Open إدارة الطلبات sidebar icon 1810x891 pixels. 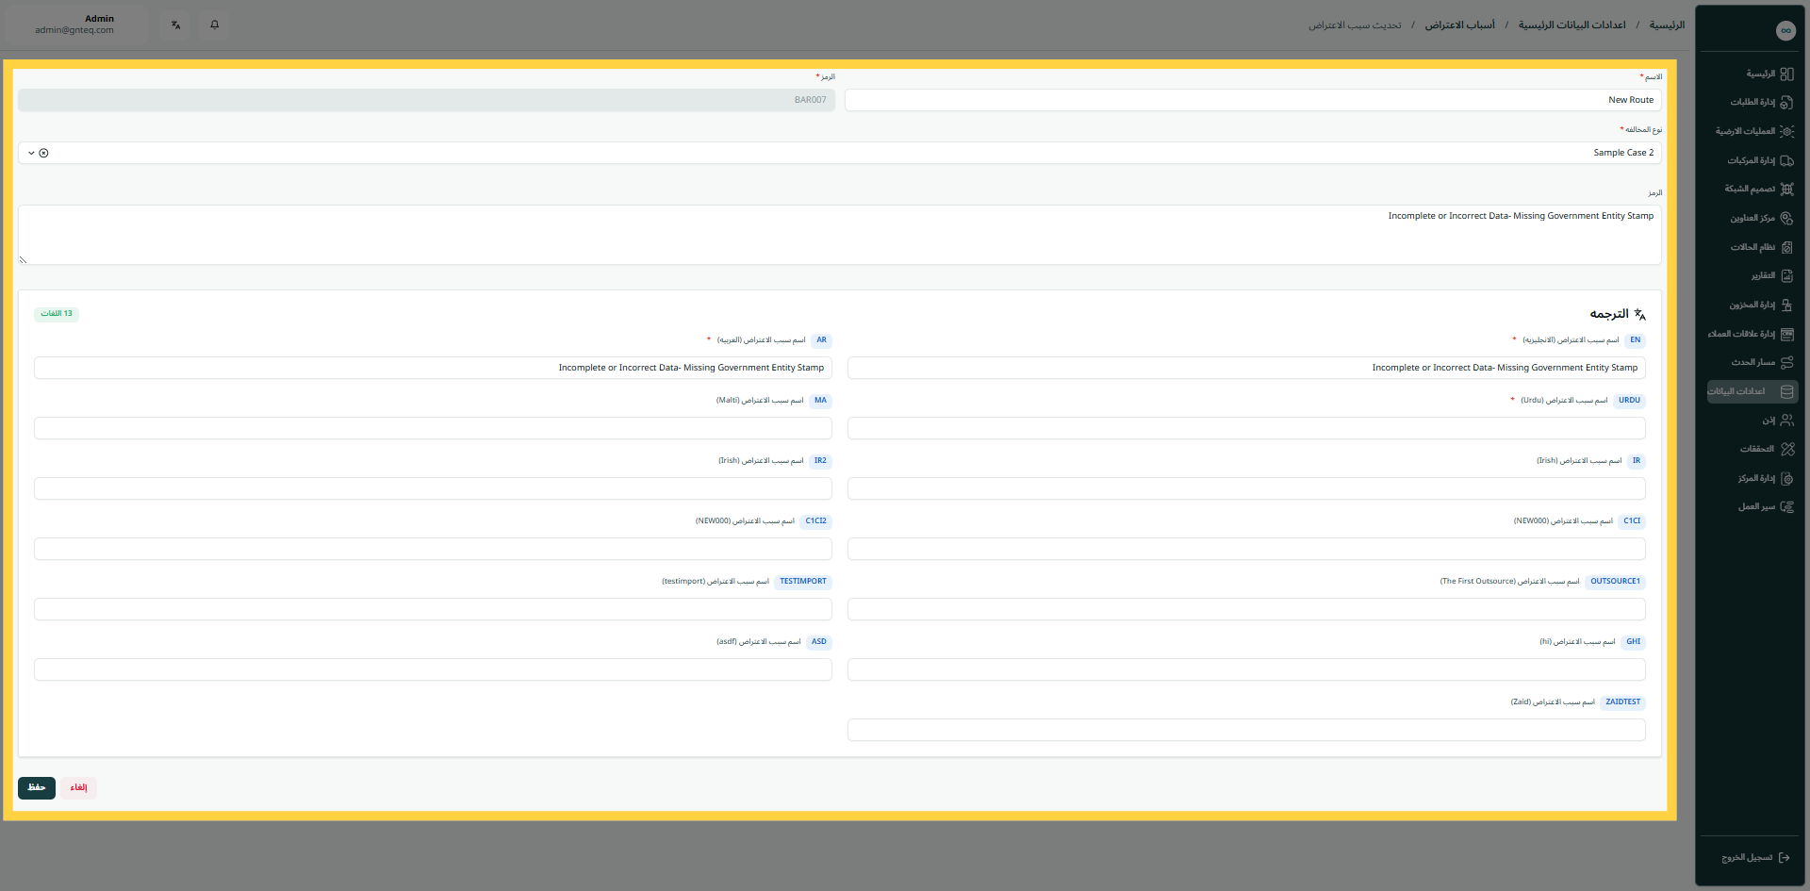pos(1786,103)
